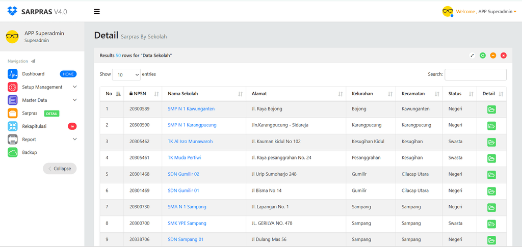
Task: Toggle the hamburger sidebar menu
Action: [97, 12]
